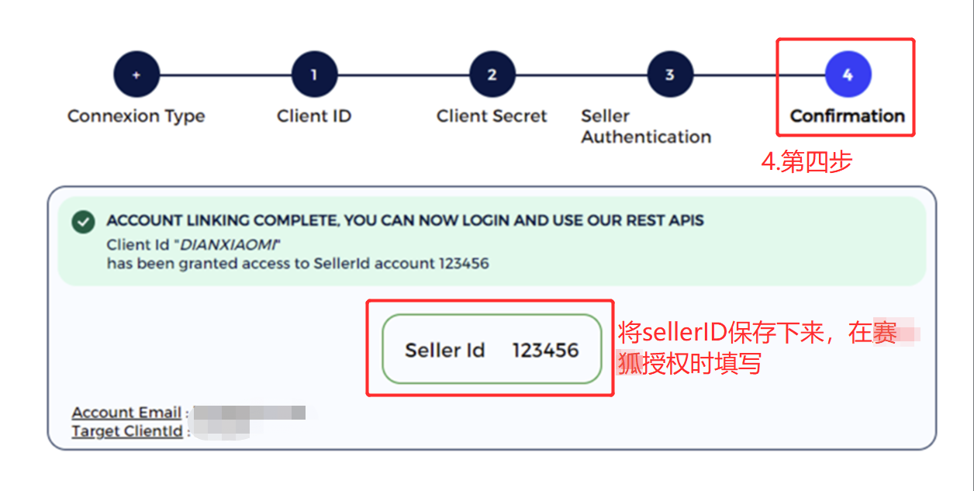
Task: Click the plus circle for Connexion Type
Action: tap(136, 75)
